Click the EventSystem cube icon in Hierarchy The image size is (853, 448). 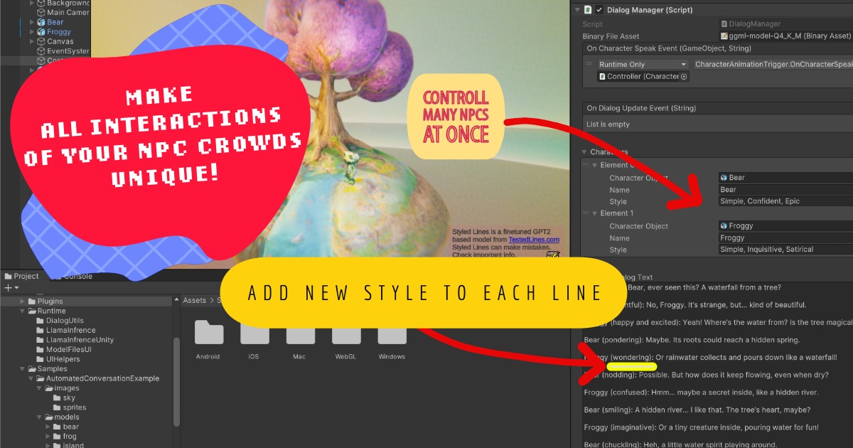click(41, 51)
